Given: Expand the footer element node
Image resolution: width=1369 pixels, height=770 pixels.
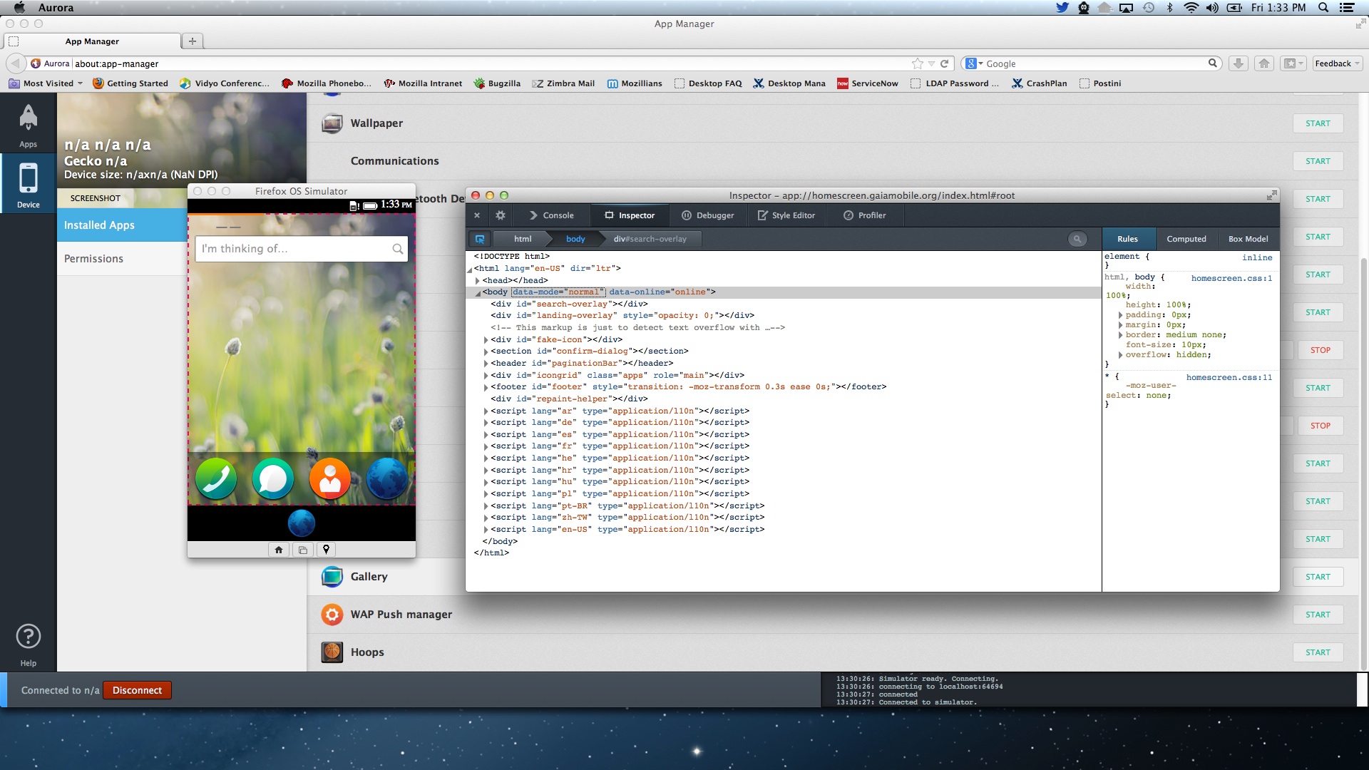Looking at the screenshot, I should pyautogui.click(x=486, y=387).
